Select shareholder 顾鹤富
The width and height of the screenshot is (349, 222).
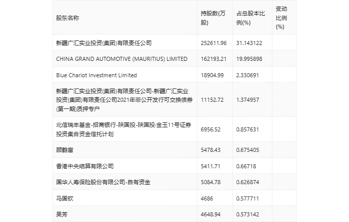tap(65, 150)
